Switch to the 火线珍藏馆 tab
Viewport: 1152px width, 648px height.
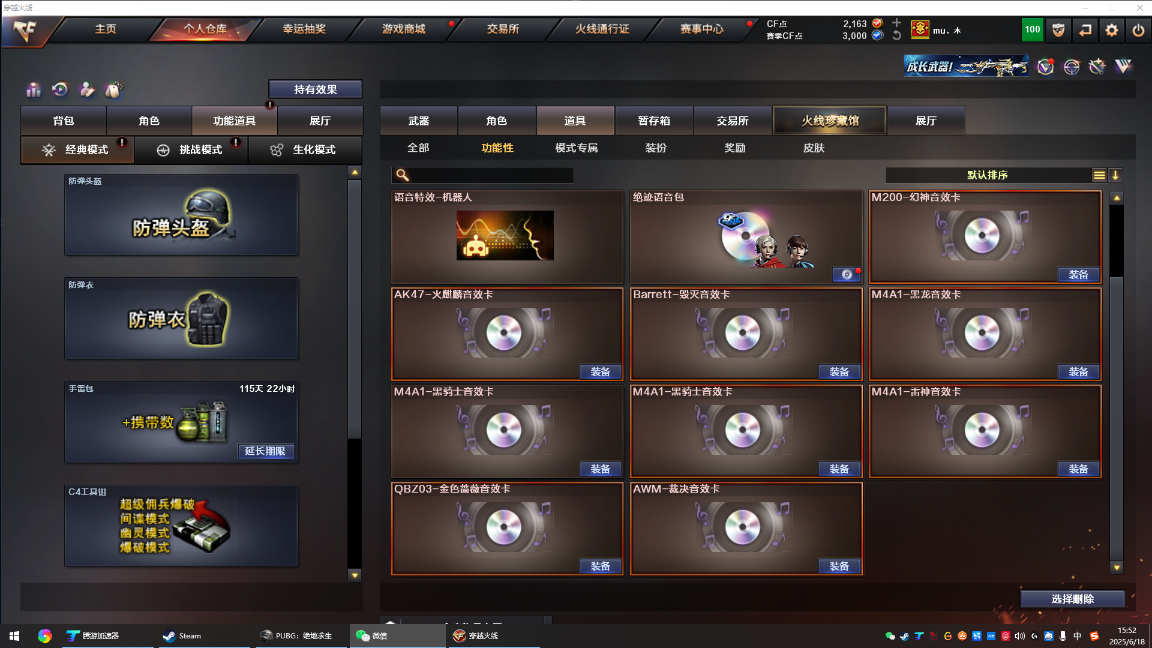[830, 121]
